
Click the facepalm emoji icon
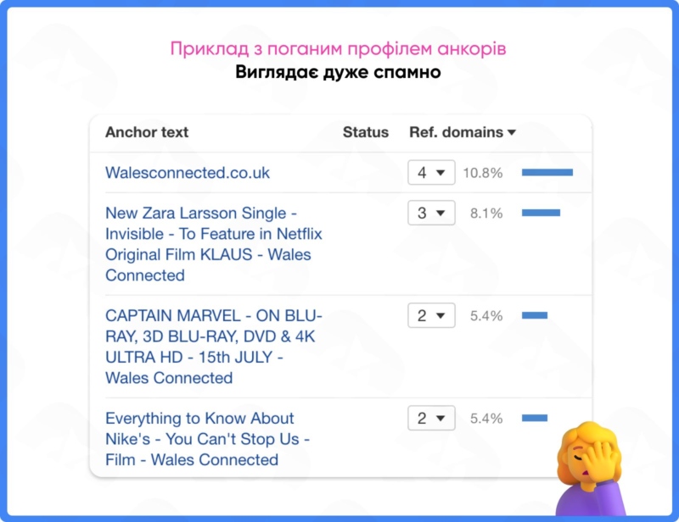(590, 464)
